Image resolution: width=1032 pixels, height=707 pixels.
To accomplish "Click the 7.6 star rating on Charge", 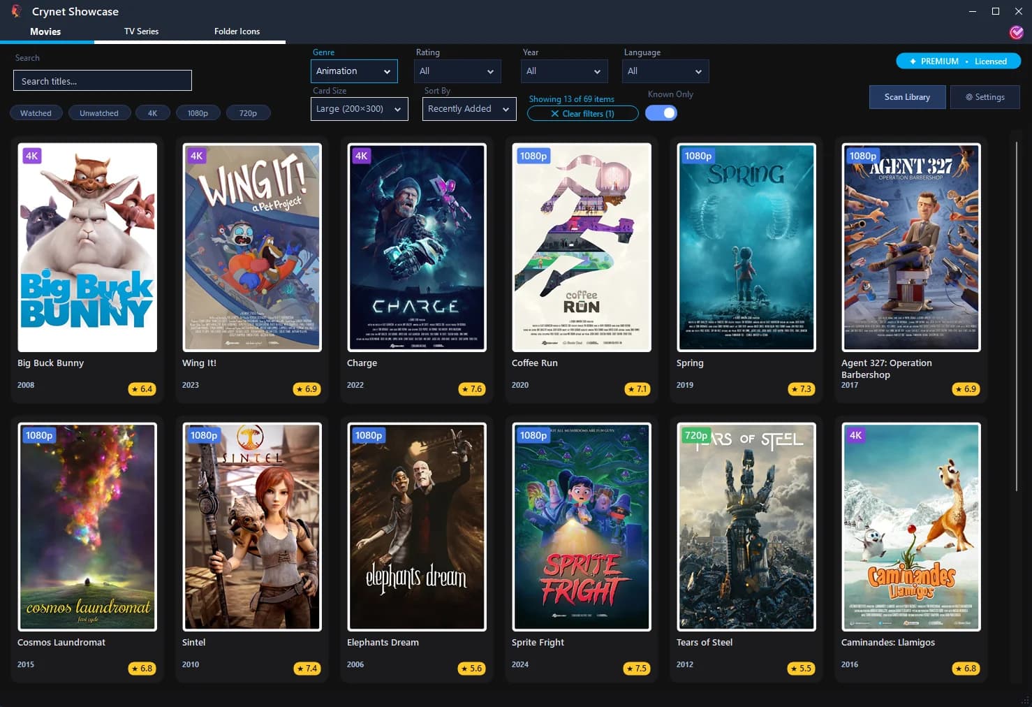I will point(471,389).
